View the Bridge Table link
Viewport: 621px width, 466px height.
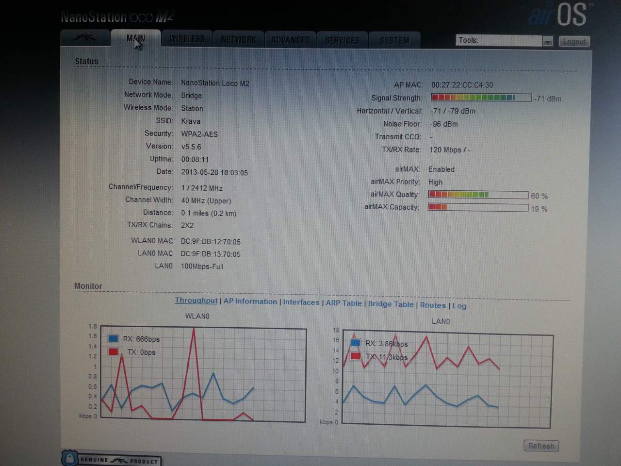(391, 304)
